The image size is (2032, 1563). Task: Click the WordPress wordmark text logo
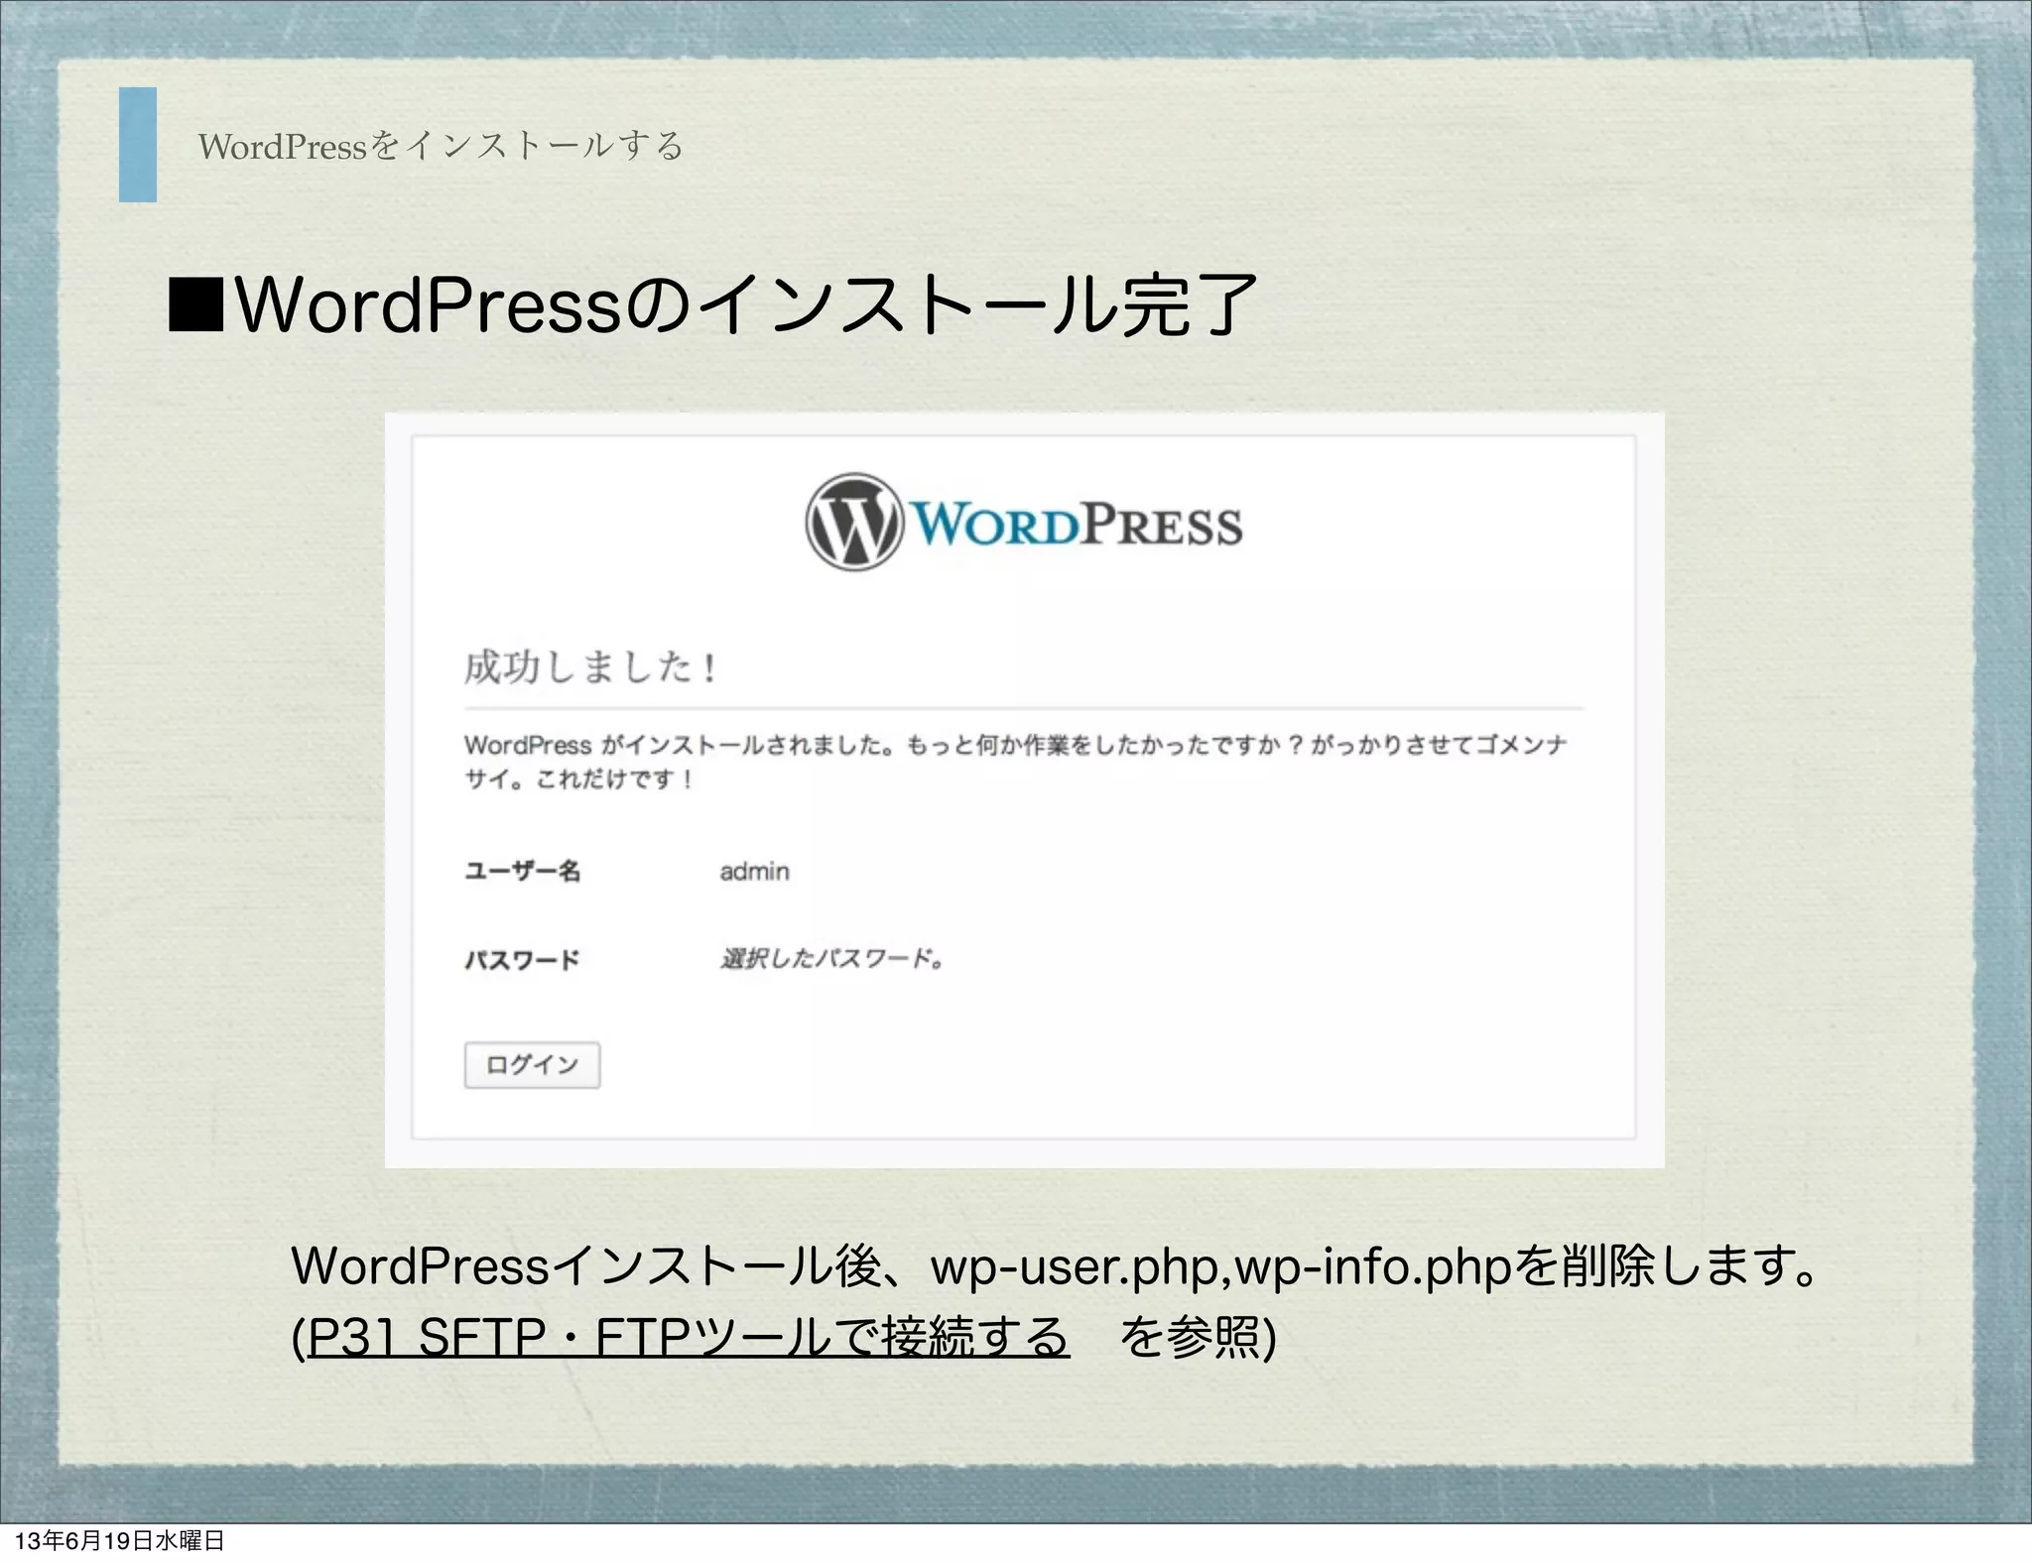click(1077, 524)
